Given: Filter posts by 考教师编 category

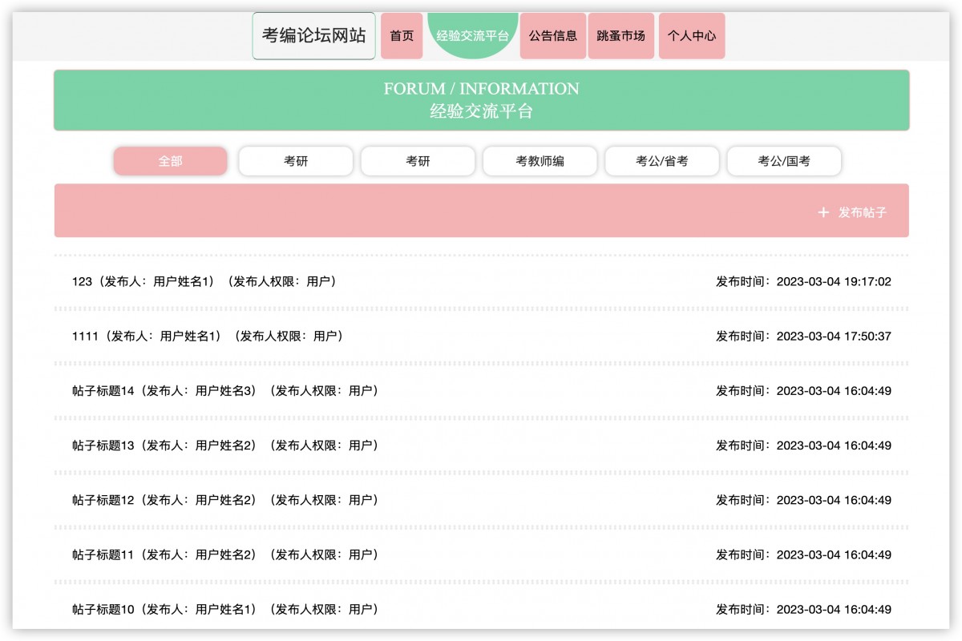Looking at the screenshot, I should tap(540, 161).
